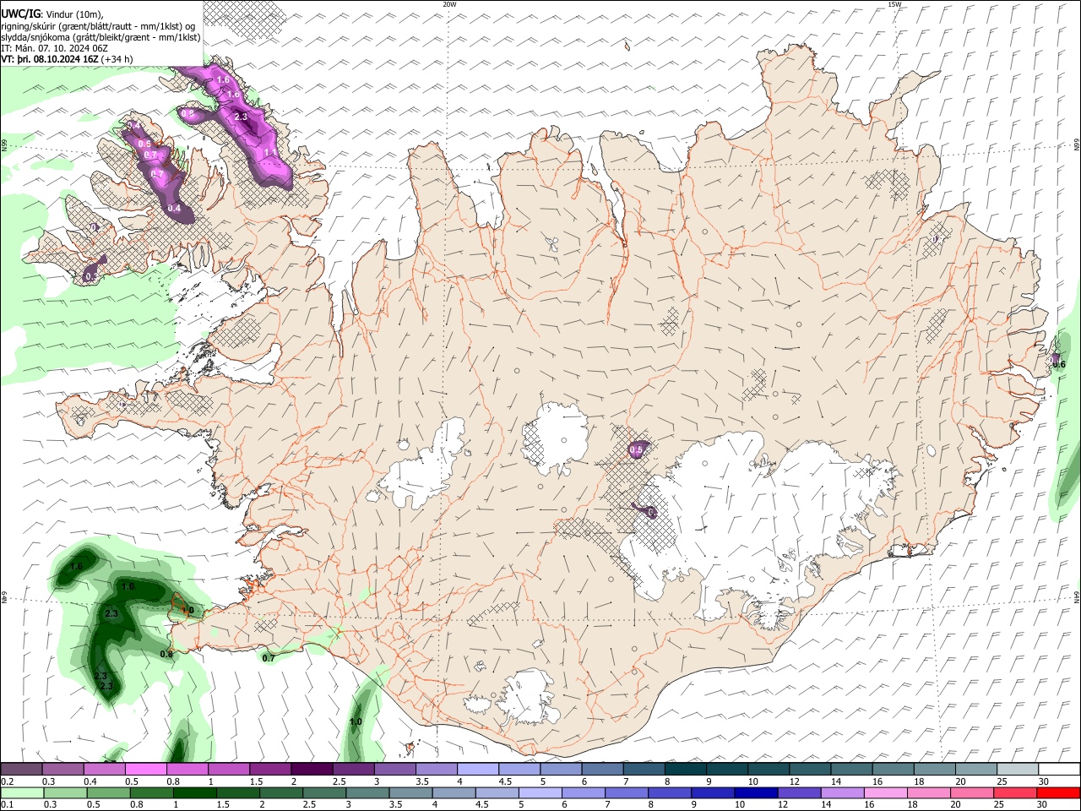Click the initial time 'IT: Mán. 07. 10. 2024 06Z'
This screenshot has width=1081, height=811.
[54, 48]
